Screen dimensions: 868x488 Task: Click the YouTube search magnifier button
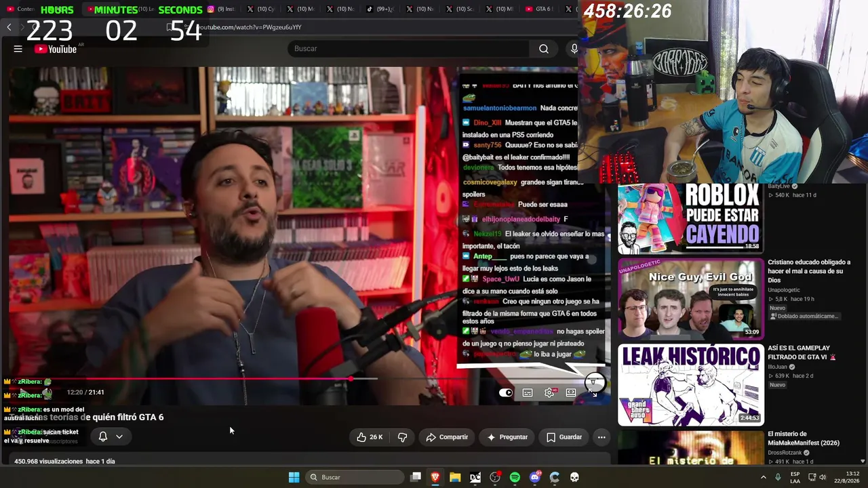(544, 49)
